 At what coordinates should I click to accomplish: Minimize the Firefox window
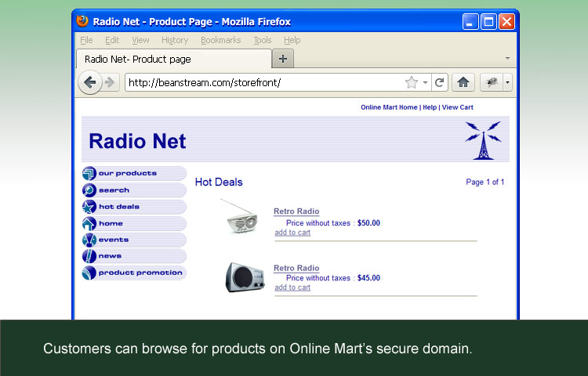coord(470,22)
